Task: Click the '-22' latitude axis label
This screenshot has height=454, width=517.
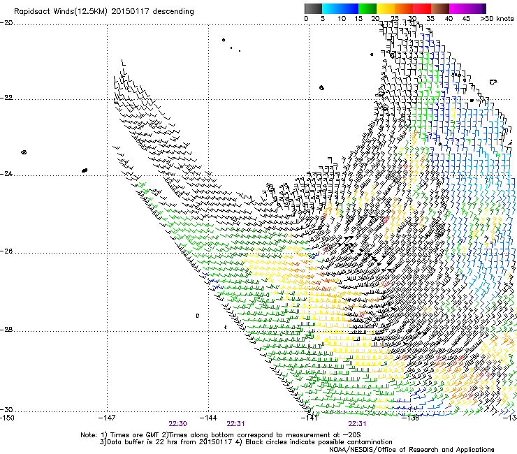Action: click(6, 98)
